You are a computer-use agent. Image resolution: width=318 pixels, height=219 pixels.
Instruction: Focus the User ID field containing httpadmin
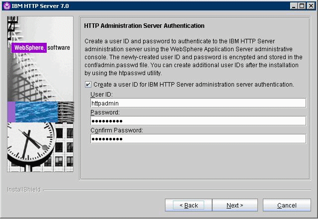198,103
